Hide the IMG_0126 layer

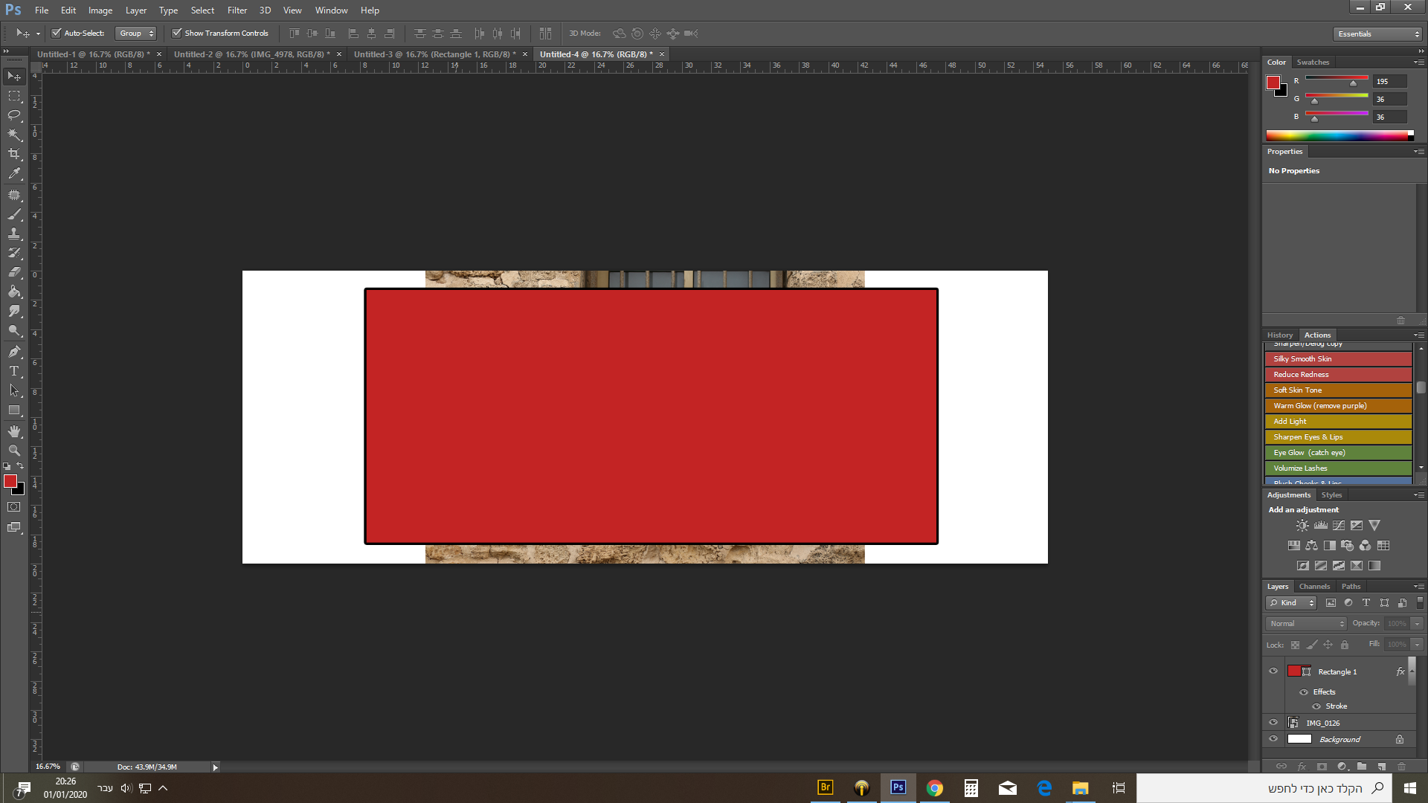(x=1273, y=722)
